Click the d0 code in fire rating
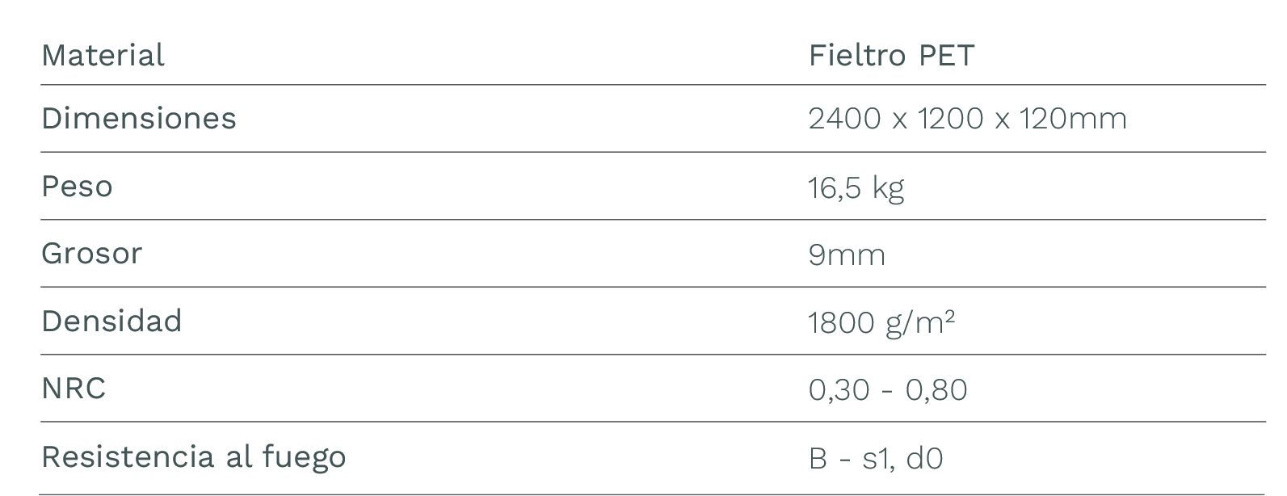 [924, 458]
